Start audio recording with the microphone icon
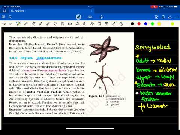180x135 pixels. [x=102, y=17]
